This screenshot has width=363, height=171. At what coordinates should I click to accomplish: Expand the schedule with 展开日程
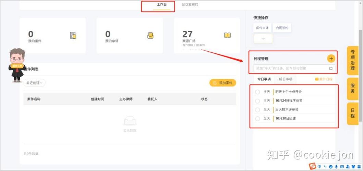[324, 79]
